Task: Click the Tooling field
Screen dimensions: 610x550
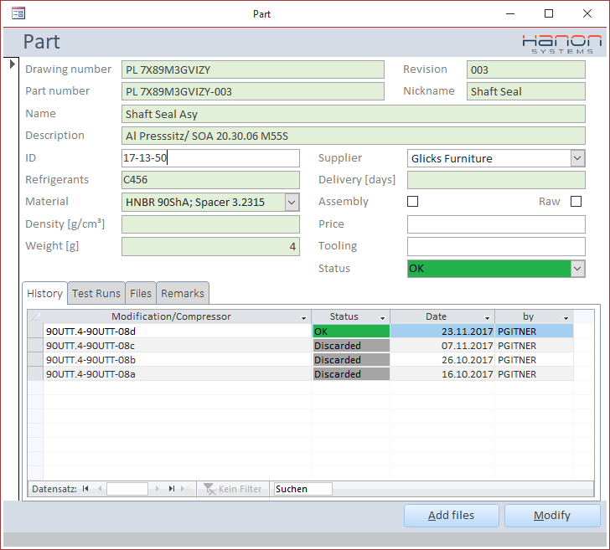Action: 496,246
